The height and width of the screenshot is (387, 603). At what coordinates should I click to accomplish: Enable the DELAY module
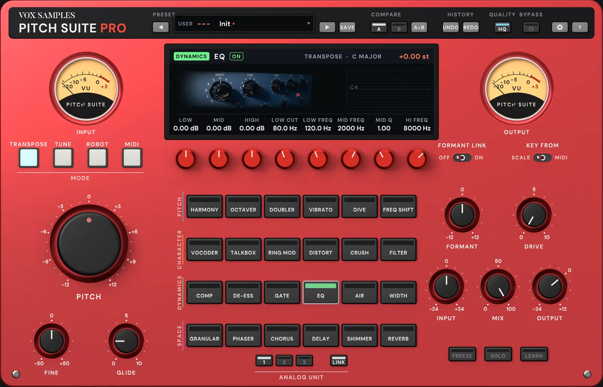pyautogui.click(x=321, y=335)
